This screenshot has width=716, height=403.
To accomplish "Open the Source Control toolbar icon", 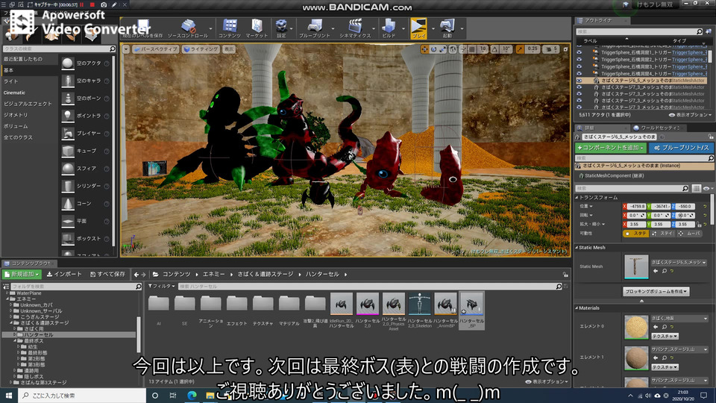I will [188, 28].
